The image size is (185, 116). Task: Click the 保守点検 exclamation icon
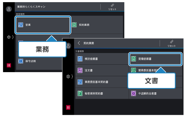tap(21, 61)
